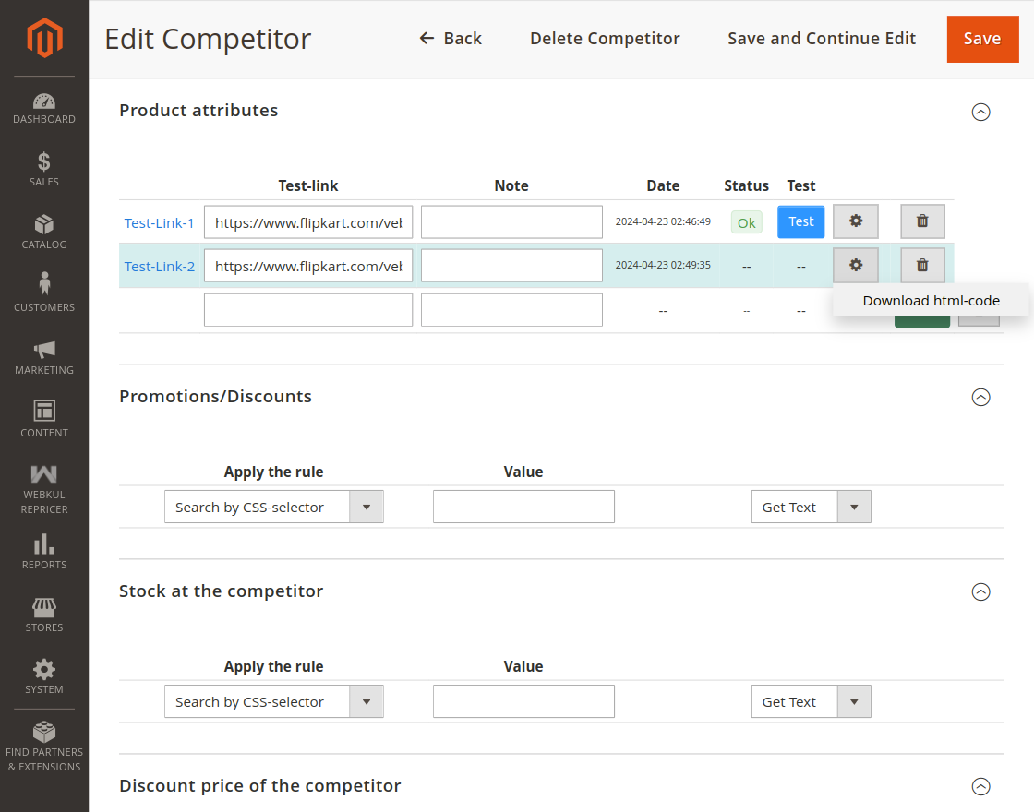The image size is (1034, 812).
Task: Open the Test-Link-2 link
Action: [160, 267]
